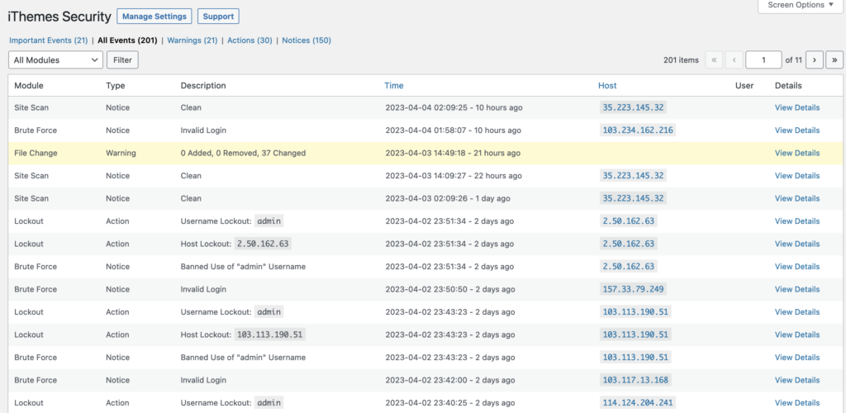Image resolution: width=846 pixels, height=413 pixels.
Task: View Details for File Change warning
Action: click(x=797, y=153)
